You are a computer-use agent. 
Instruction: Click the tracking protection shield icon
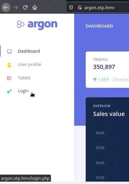click(x=71, y=7)
